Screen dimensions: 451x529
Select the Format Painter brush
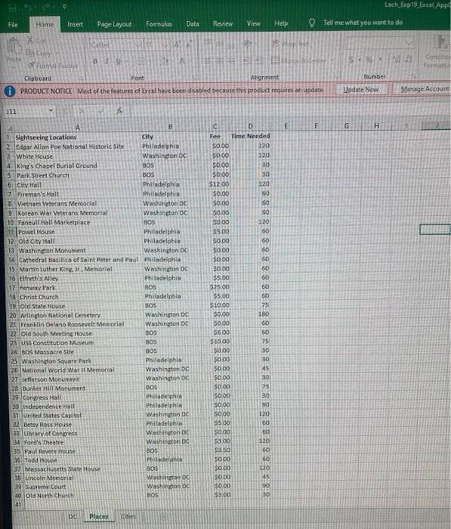[32, 65]
